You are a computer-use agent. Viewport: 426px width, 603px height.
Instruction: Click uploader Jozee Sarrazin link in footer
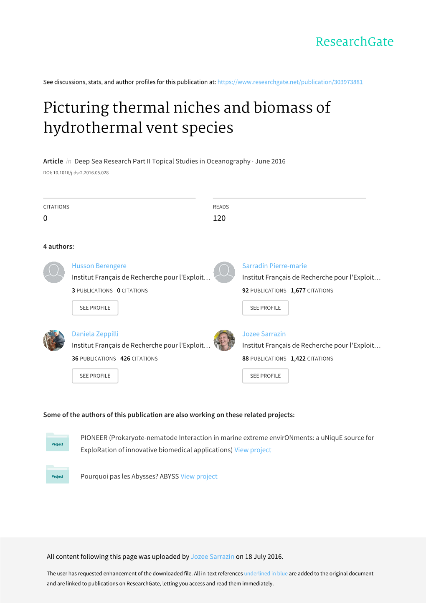click(212, 557)
